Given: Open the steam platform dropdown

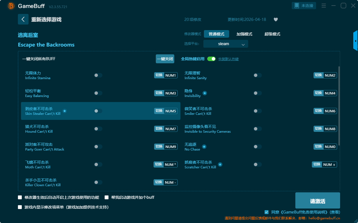Looking at the screenshot, I should point(226,44).
